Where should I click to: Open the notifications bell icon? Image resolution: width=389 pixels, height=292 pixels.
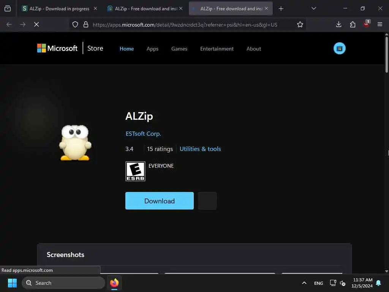(378, 283)
